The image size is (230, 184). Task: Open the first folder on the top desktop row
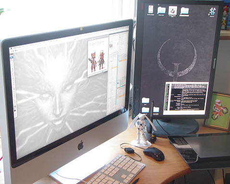click(x=161, y=11)
